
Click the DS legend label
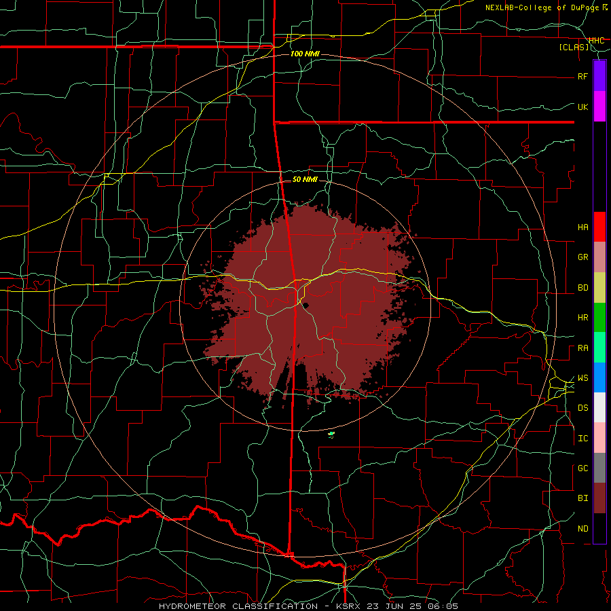click(583, 408)
